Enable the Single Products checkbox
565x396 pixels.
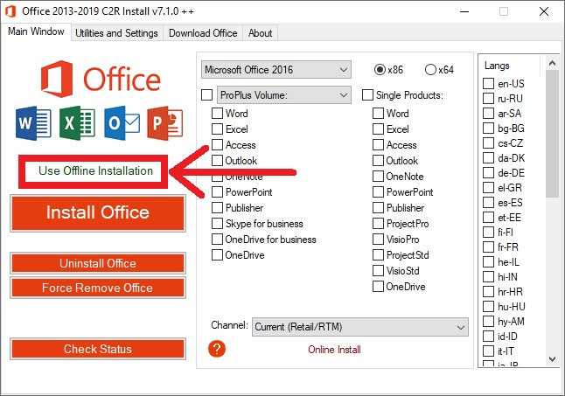coord(367,95)
